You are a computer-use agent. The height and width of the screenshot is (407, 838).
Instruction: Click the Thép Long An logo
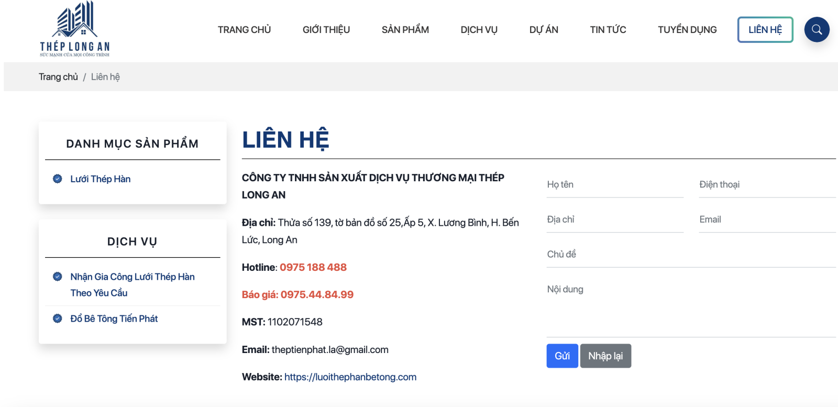coord(75,29)
